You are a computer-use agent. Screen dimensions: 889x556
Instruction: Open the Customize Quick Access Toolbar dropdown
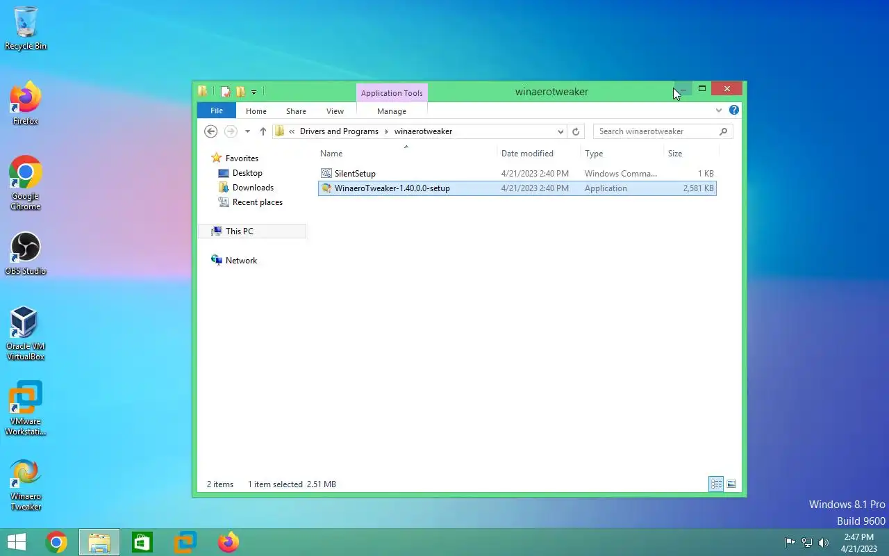pos(254,92)
